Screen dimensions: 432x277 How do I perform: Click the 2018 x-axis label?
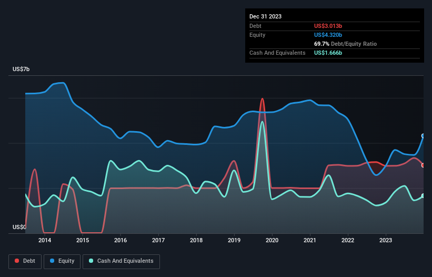196,240
